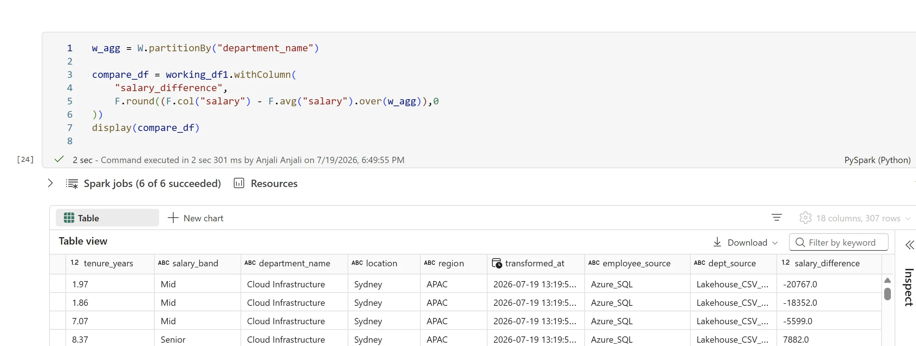Expand the 18 columns, 307 rows dropdown
The image size is (916, 346).
pyautogui.click(x=863, y=218)
